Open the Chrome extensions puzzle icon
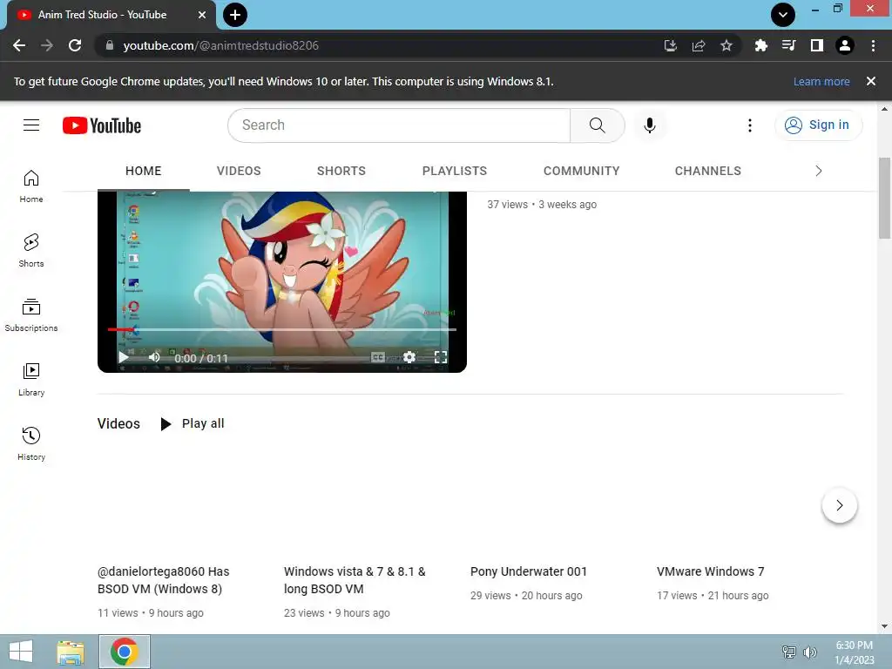The height and width of the screenshot is (669, 892). tap(760, 45)
